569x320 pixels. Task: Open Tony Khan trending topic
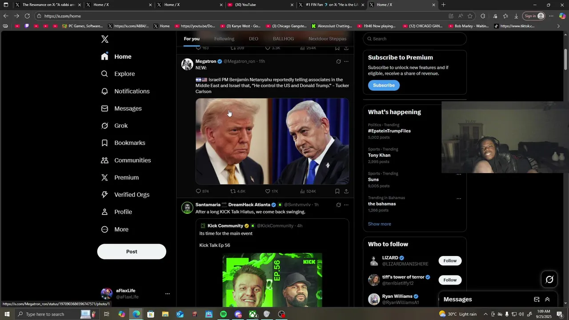[x=379, y=156]
